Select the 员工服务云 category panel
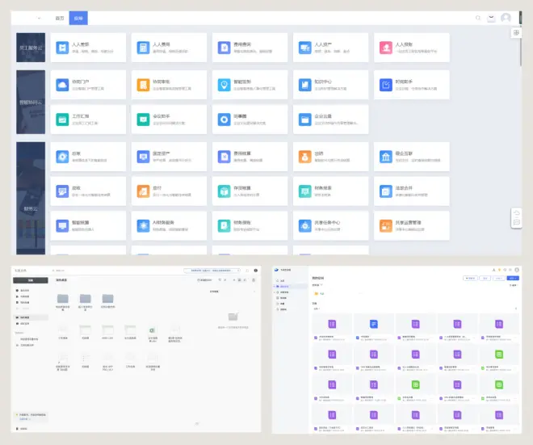 tap(31, 48)
